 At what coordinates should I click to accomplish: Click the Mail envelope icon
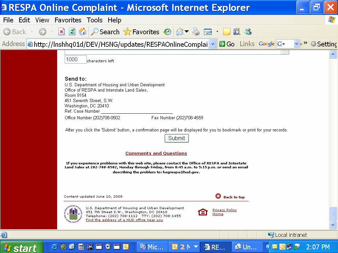pos(180,32)
